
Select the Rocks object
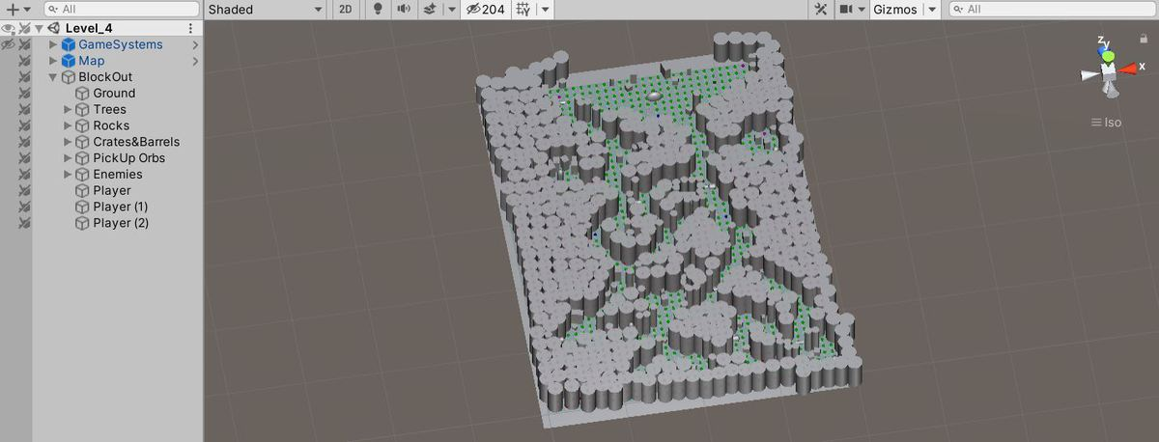[x=111, y=126]
